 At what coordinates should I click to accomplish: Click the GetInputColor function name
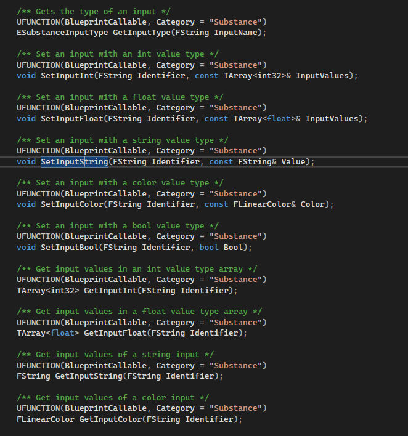(110, 419)
